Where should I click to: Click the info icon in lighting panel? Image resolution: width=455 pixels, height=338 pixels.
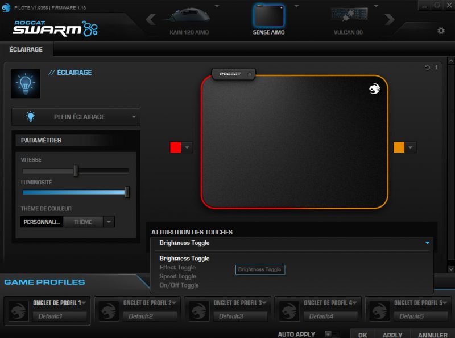(436, 67)
